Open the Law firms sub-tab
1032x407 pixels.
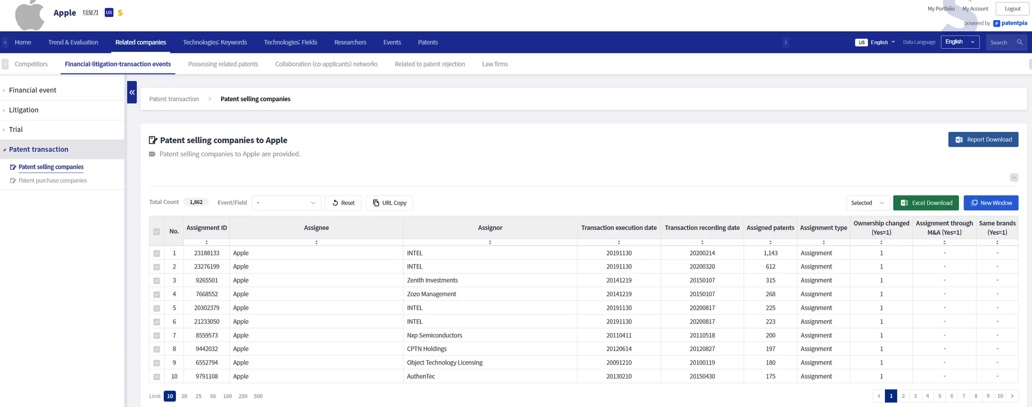(x=495, y=64)
